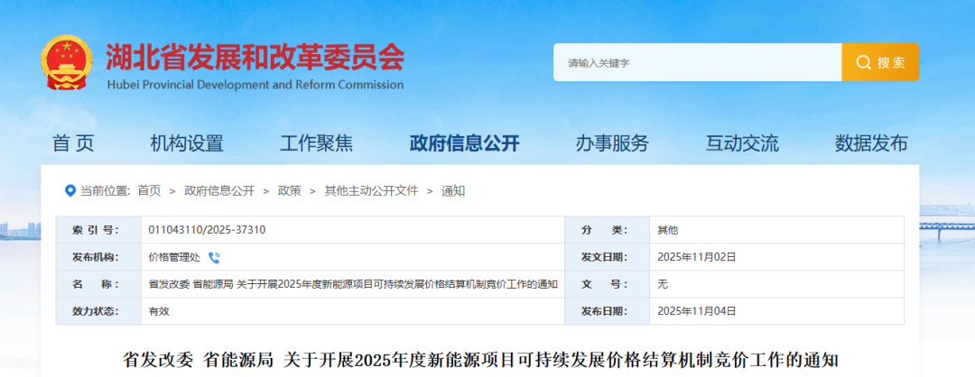Click the 搜索 search button
Viewport: 975px width, 377px height.
pyautogui.click(x=880, y=62)
